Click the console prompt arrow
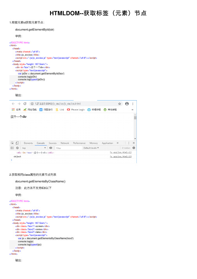 coord(12,160)
